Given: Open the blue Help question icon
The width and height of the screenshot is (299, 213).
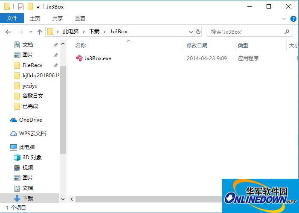Looking at the screenshot, I should [x=293, y=19].
